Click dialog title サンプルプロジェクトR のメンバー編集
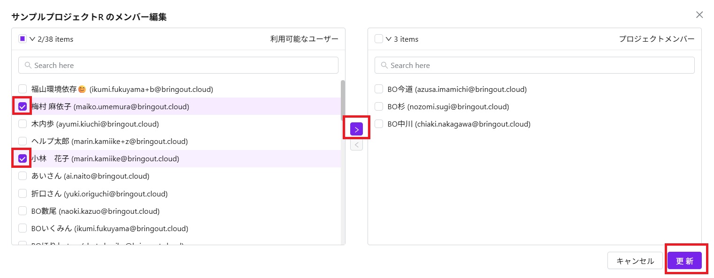Screen dimensions: 714x278 [x=89, y=17]
